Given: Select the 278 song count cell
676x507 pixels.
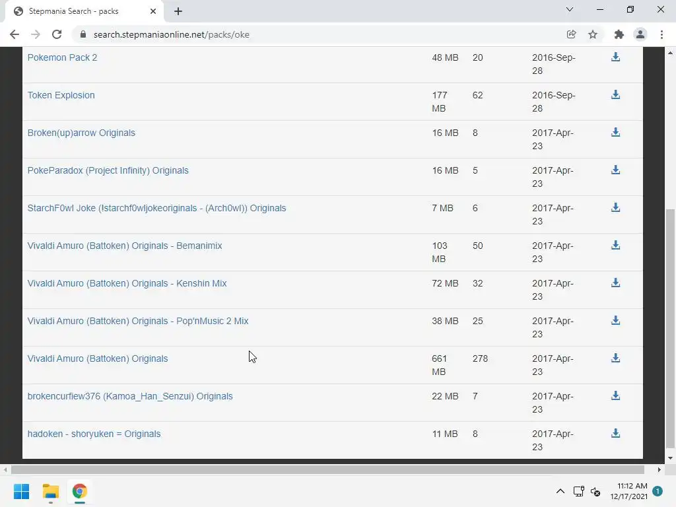Looking at the screenshot, I should (x=481, y=358).
